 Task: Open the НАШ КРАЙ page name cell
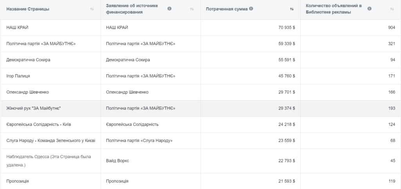[17, 27]
